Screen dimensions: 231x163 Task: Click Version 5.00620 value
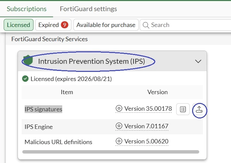[x=146, y=141]
